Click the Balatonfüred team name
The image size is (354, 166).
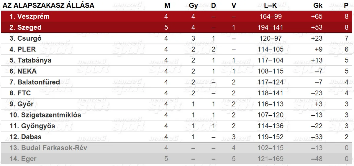39,82
